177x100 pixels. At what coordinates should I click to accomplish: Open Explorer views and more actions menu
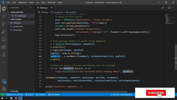click(31, 8)
